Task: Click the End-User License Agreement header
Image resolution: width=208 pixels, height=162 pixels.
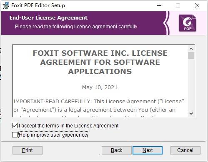Action: click(48, 18)
